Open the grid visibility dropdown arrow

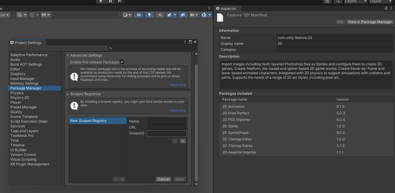[25, 15]
